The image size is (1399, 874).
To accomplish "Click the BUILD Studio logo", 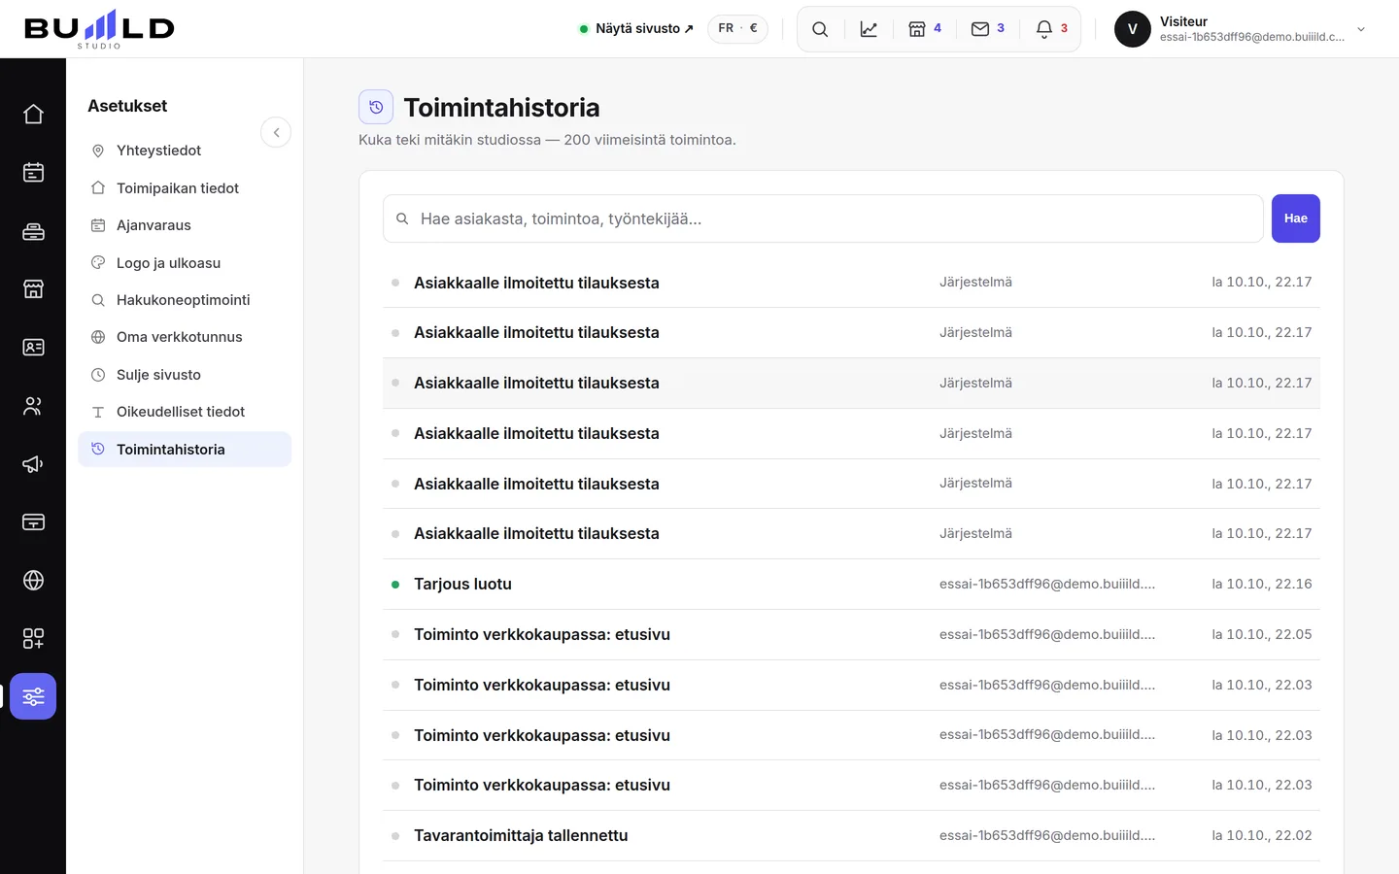I will 99,29.
